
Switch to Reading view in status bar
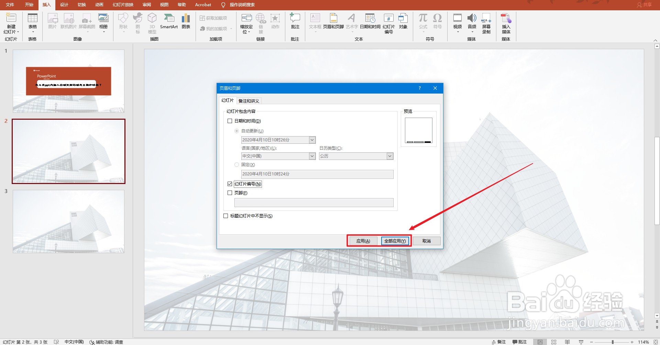[568, 342]
